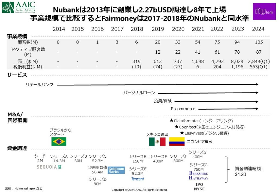The height and width of the screenshot is (193, 279).
Task: Click the Berkshire Hathaway logo
Action: coord(199,176)
